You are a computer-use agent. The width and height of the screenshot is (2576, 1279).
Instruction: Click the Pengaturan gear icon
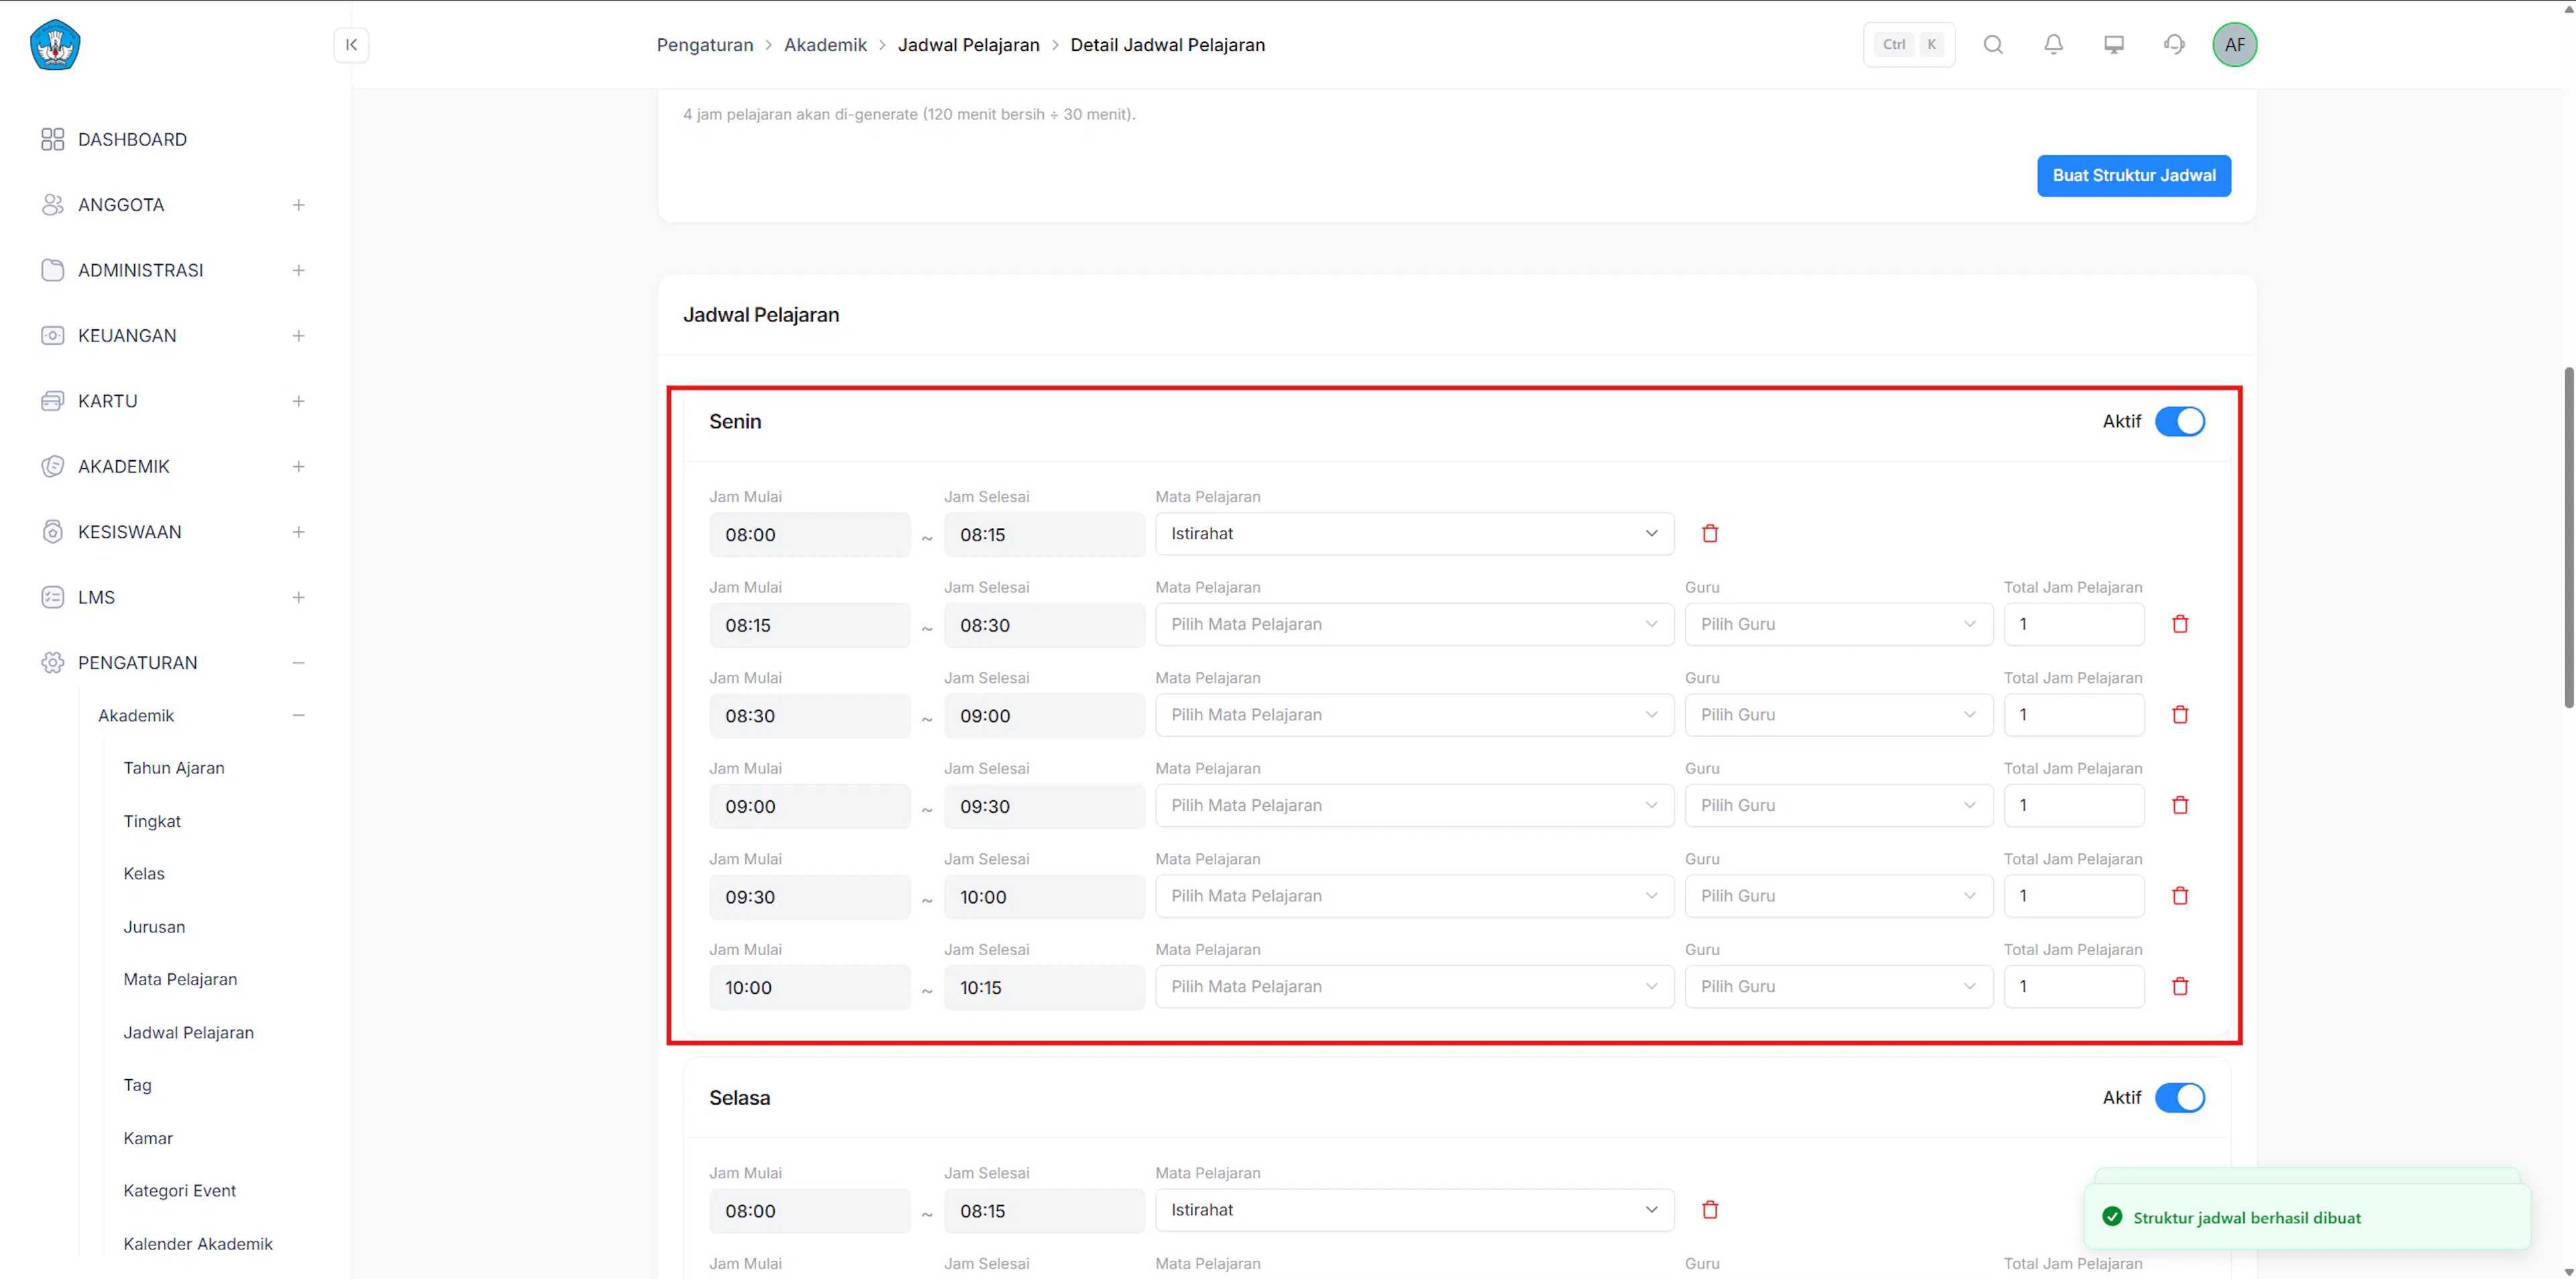[x=53, y=662]
